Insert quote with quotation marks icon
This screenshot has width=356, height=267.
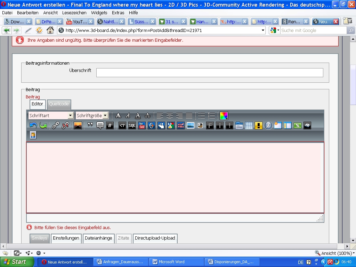pos(90,125)
